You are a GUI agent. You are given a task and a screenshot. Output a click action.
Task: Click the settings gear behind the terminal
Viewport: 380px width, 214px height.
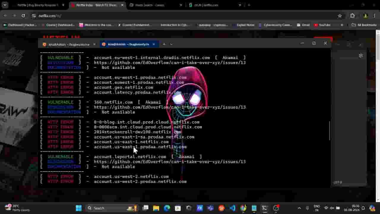point(361,56)
